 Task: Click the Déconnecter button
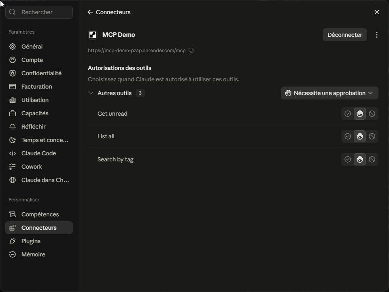pos(344,35)
